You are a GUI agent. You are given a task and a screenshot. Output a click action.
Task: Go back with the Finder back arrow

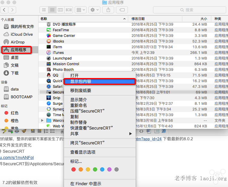pos(4,10)
